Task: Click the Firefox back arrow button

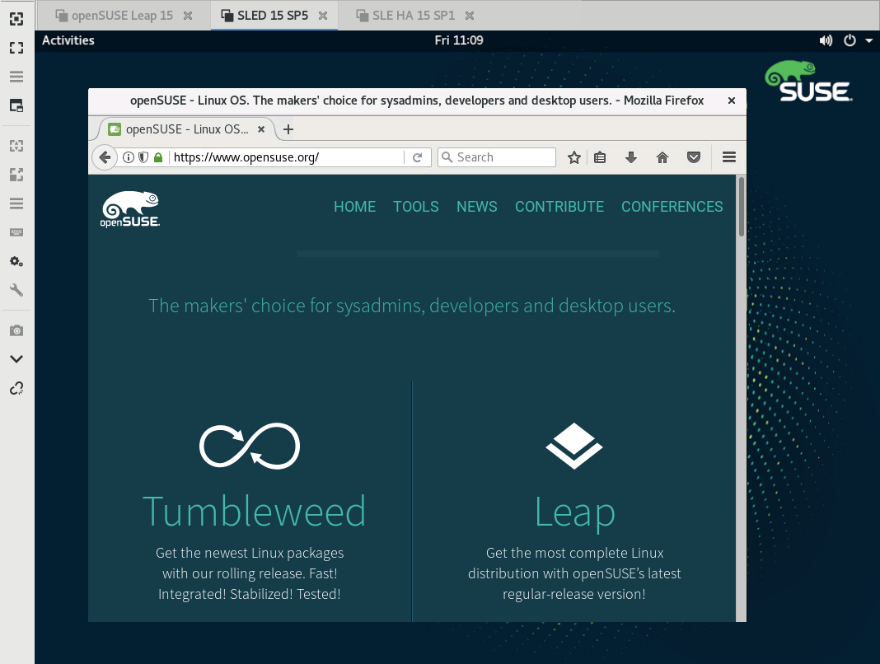Action: [x=105, y=157]
